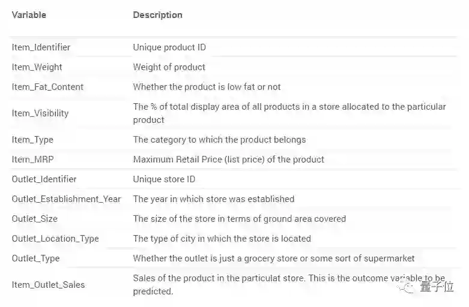The width and height of the screenshot is (469, 307).
Task: Click the "Weight of product" description
Action: tap(169, 67)
